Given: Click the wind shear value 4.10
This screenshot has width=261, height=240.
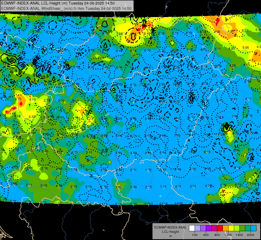Looking at the screenshot, I should click(x=32, y=99).
